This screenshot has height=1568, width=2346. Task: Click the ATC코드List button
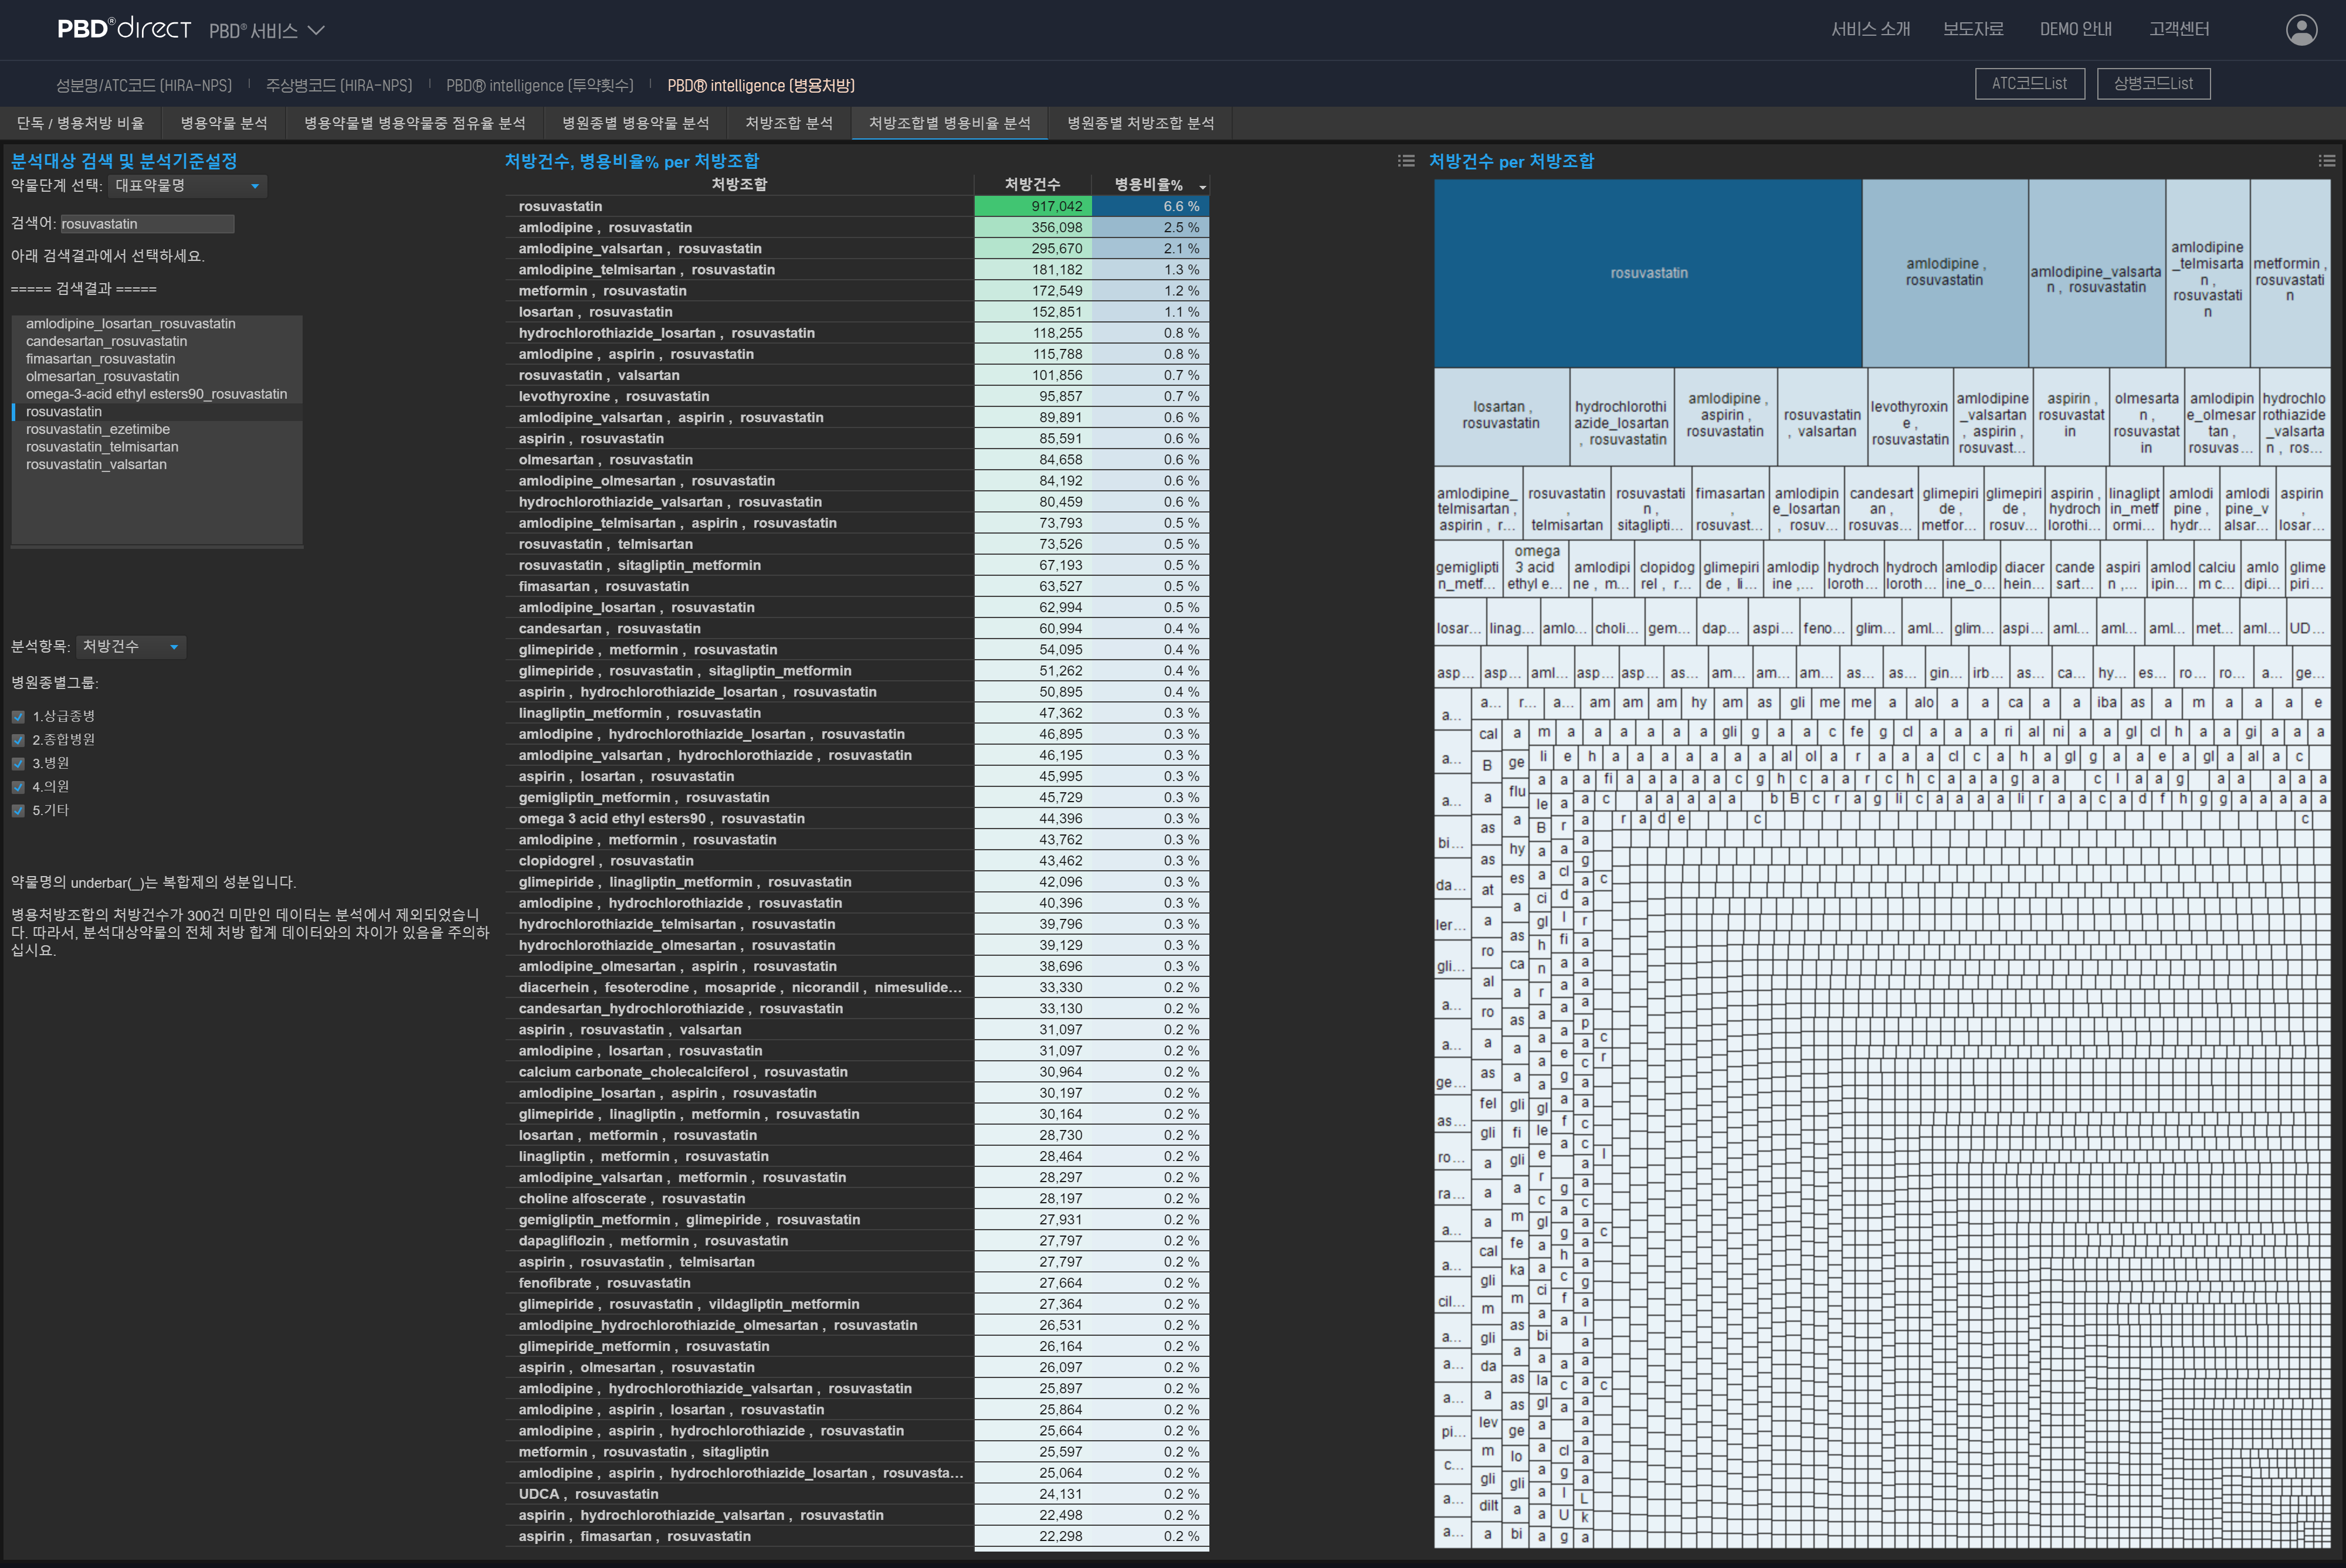tap(2029, 84)
